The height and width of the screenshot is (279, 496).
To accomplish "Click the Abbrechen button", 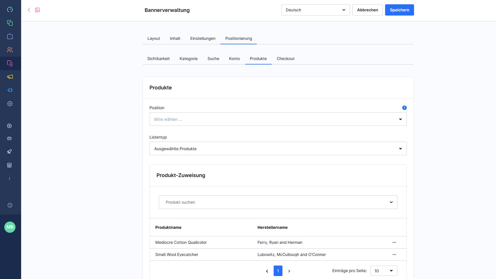I will tap(367, 10).
